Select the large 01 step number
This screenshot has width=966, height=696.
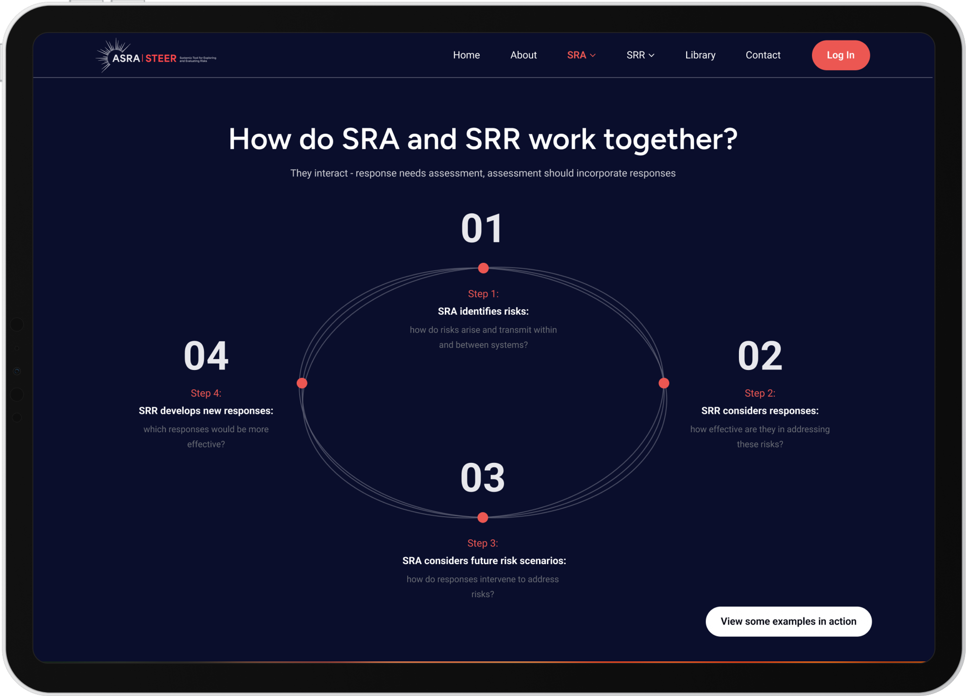click(482, 228)
